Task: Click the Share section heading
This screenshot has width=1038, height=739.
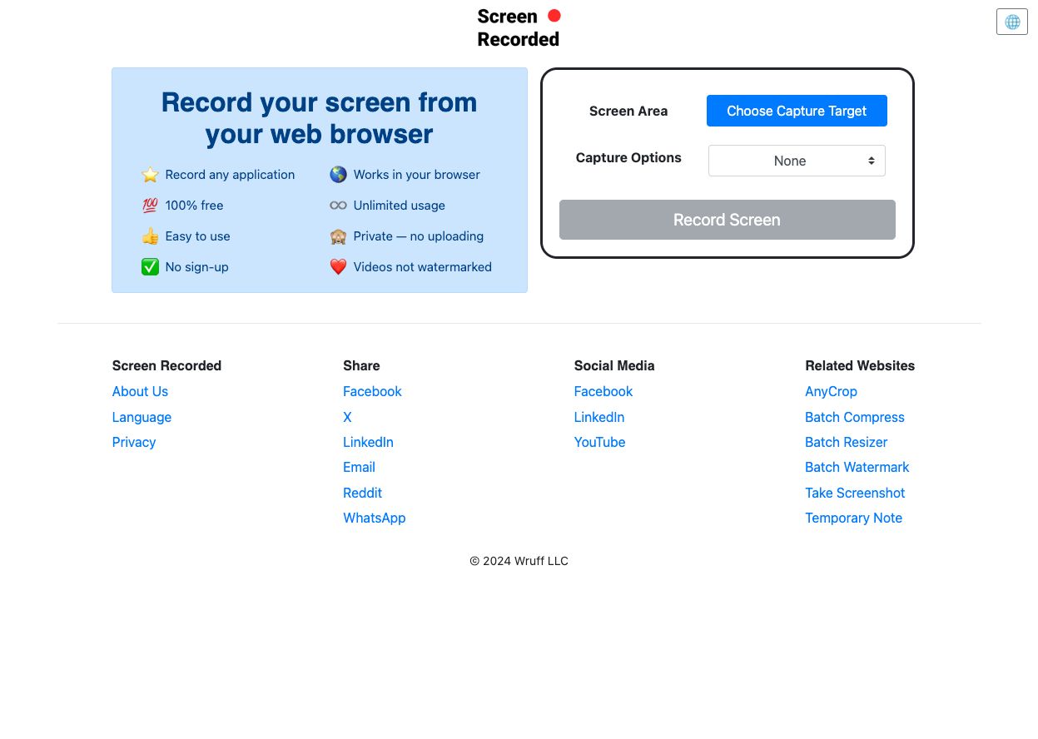Action: click(x=361, y=366)
